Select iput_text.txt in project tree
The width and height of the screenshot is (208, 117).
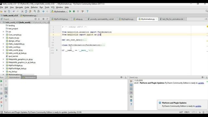click(x=13, y=56)
